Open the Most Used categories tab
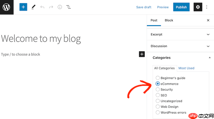The width and height of the screenshot is (214, 119). [x=186, y=68]
